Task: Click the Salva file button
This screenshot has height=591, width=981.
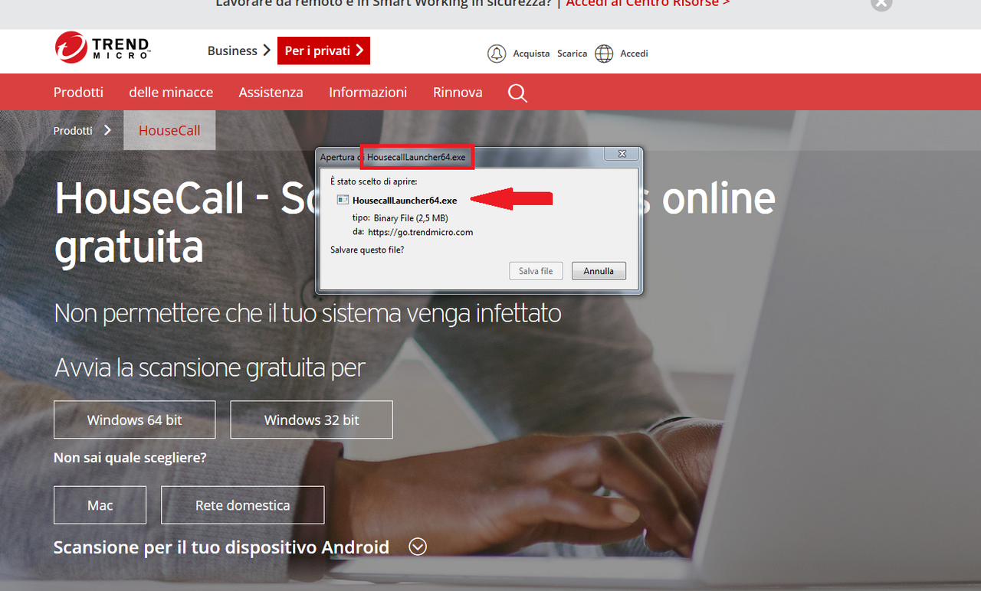Action: tap(536, 271)
